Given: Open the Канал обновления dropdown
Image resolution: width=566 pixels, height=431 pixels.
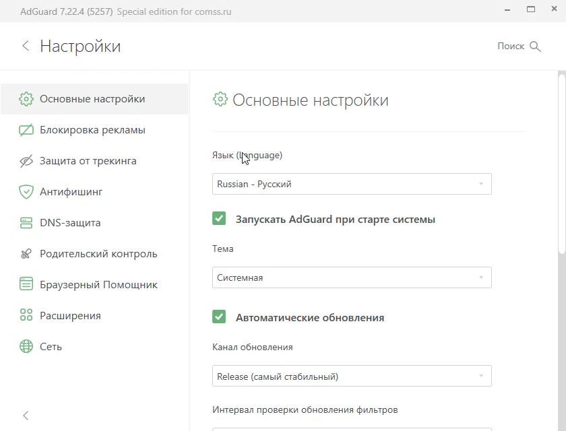Looking at the screenshot, I should click(352, 376).
